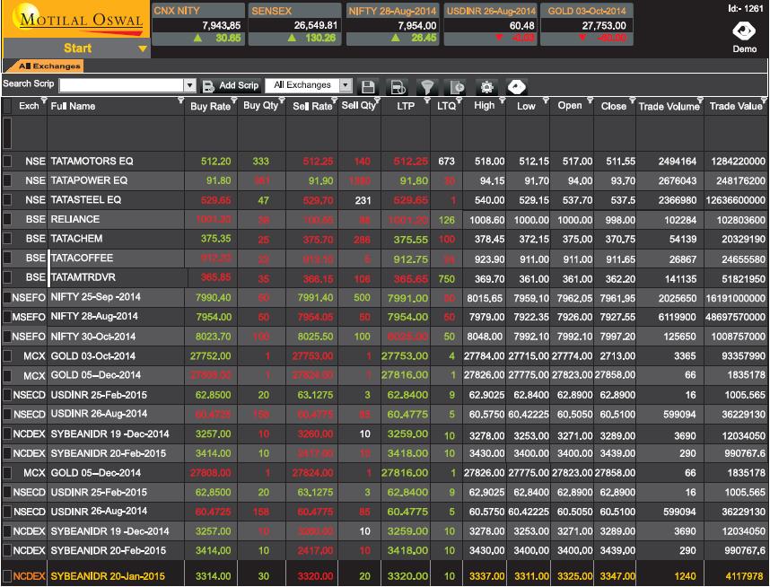Open the NIFTY 28-Aug-2014 ticker tile
Viewport: 770px width, 587px height.
tap(392, 24)
